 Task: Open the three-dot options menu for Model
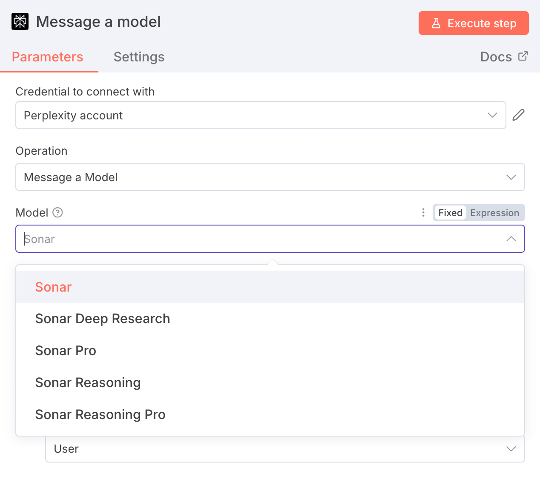pos(423,212)
